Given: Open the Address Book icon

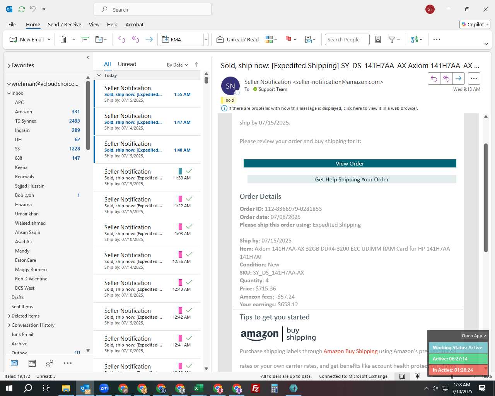Looking at the screenshot, I should [378, 39].
